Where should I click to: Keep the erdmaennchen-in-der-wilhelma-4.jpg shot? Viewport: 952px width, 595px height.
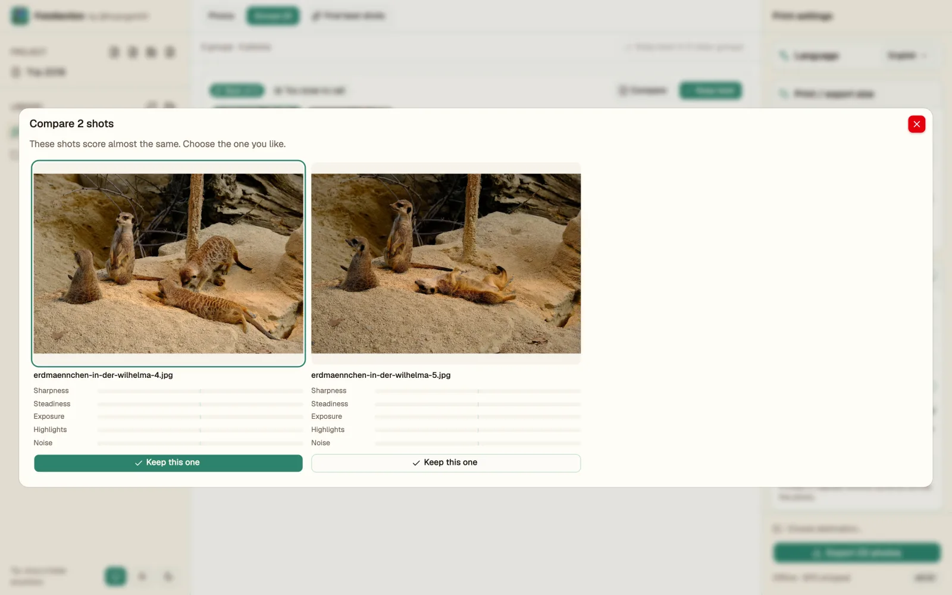[168, 463]
